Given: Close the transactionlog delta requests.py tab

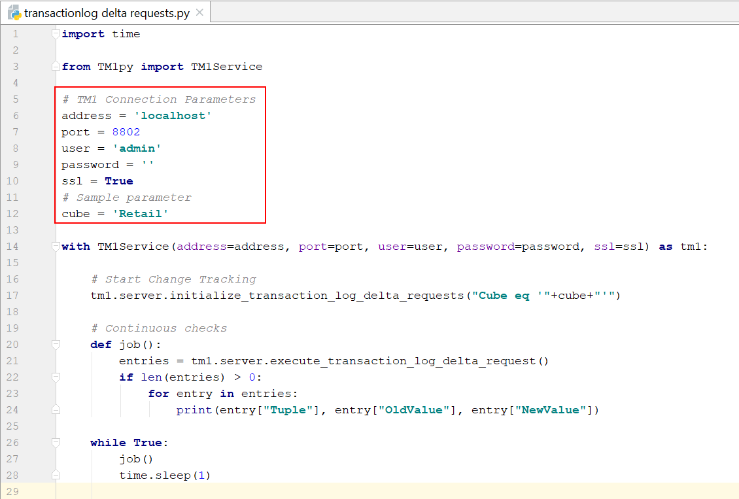Looking at the screenshot, I should click(200, 12).
